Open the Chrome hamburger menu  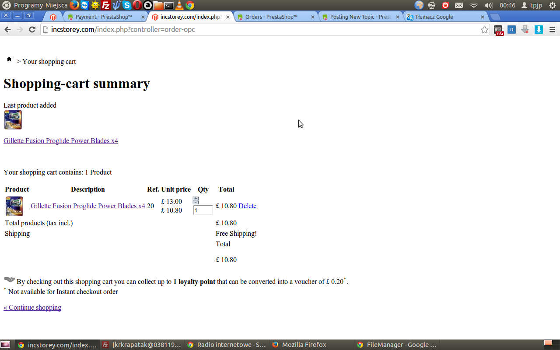(552, 29)
